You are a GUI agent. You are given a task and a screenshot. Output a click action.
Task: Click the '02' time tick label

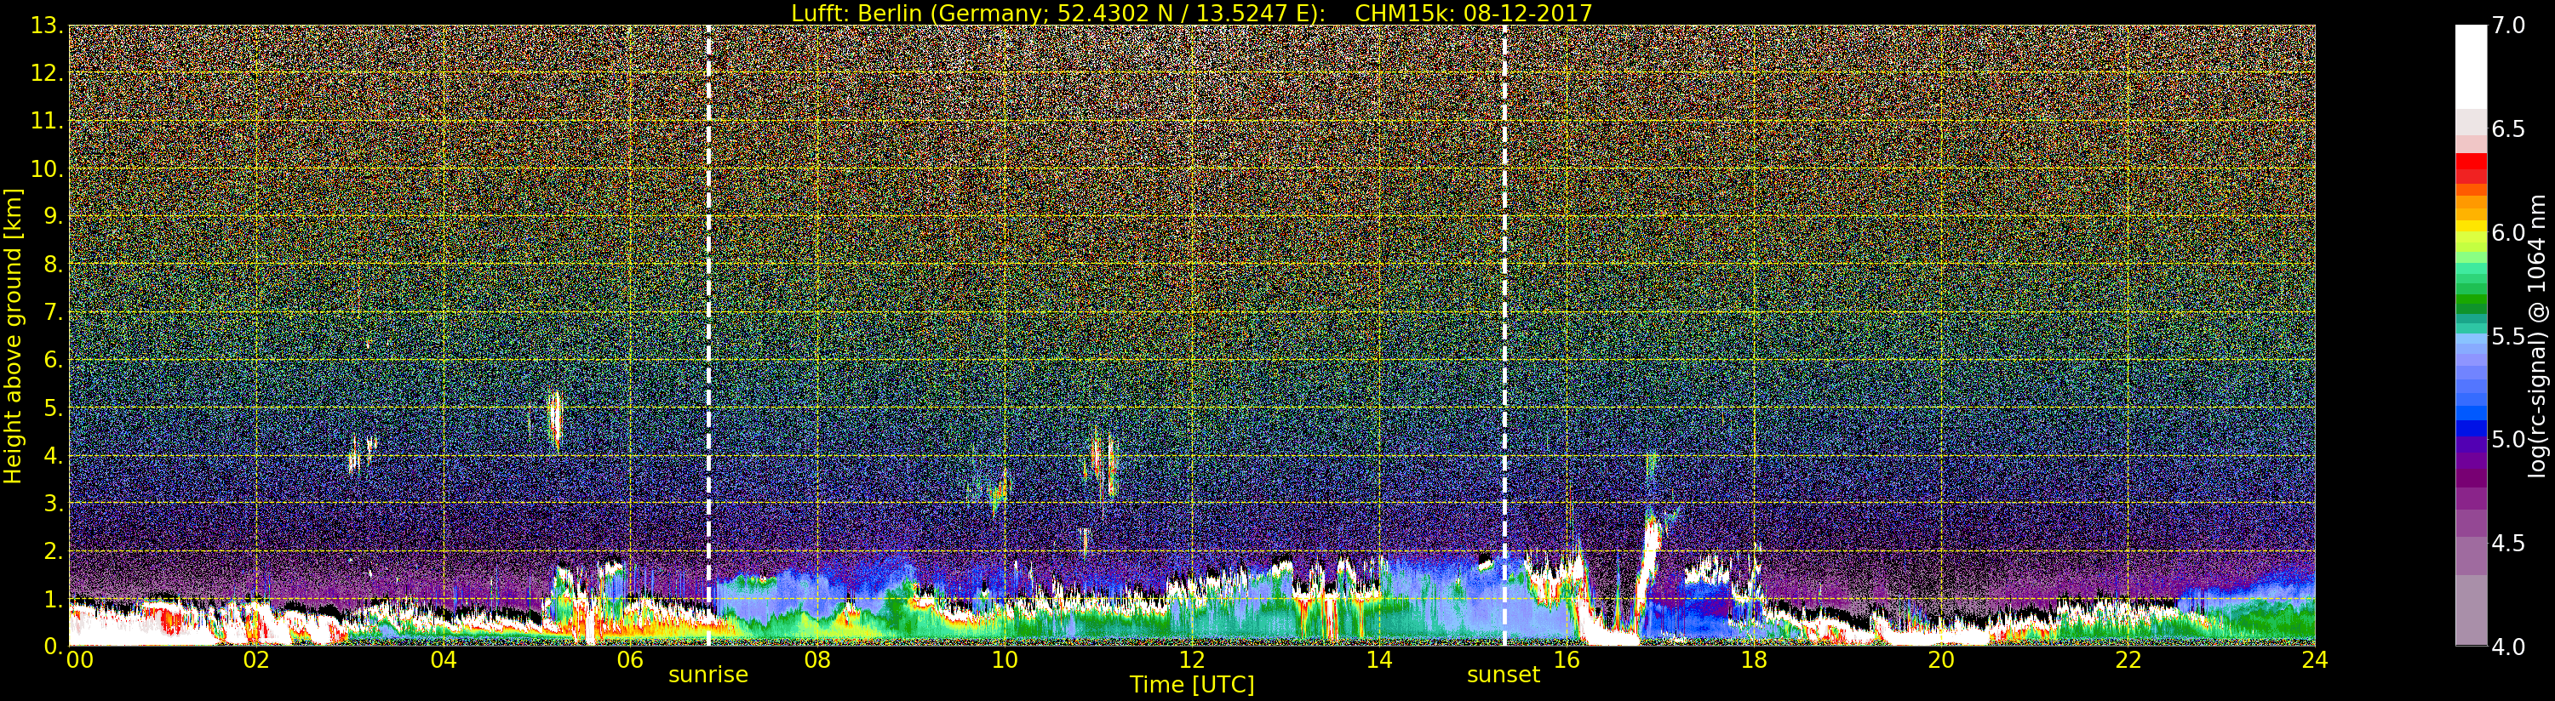257,659
